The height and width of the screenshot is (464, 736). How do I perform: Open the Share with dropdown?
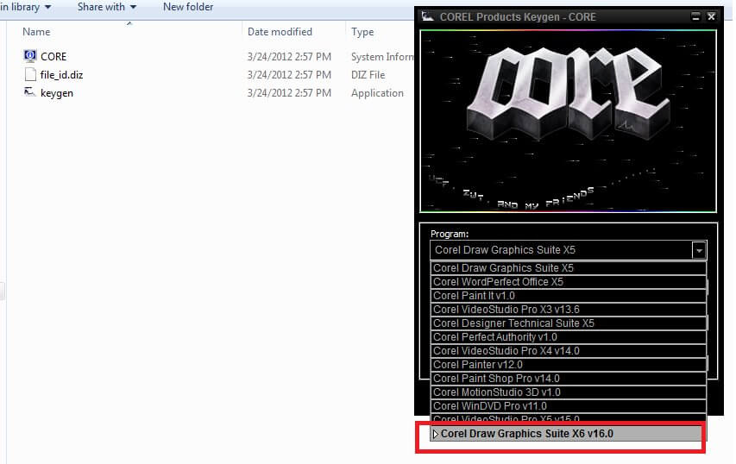point(106,7)
